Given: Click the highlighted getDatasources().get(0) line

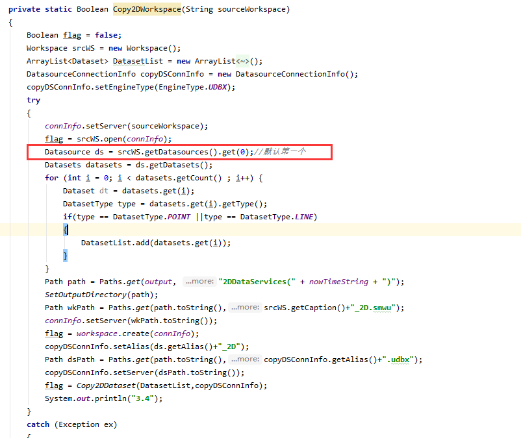Looking at the screenshot, I should tap(180, 152).
